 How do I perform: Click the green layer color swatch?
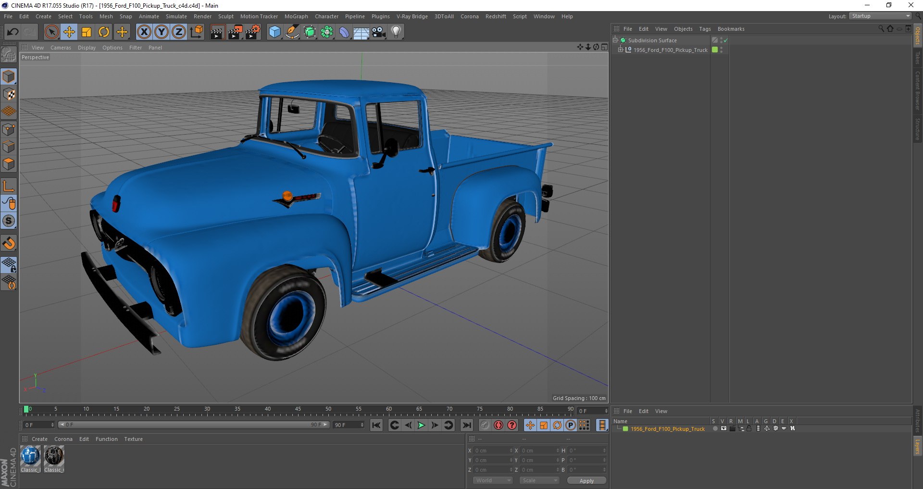pyautogui.click(x=625, y=428)
